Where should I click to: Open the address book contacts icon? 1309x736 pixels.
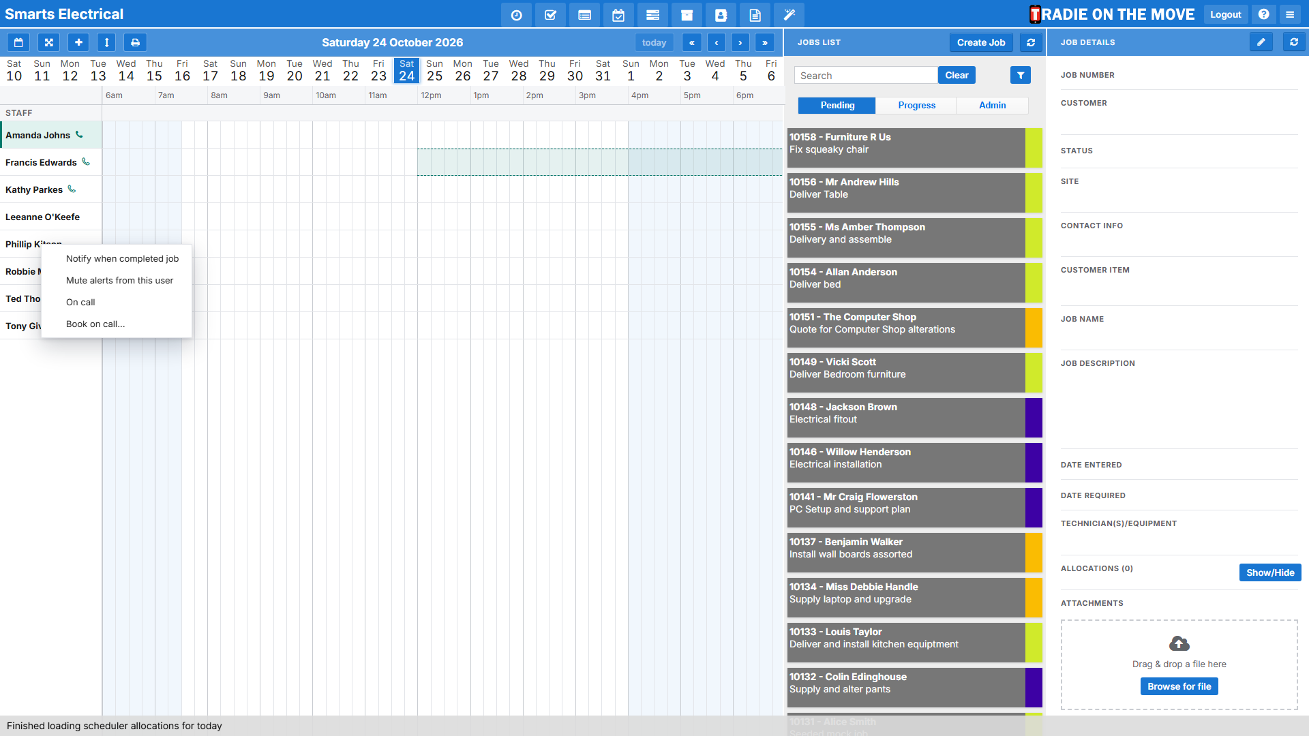click(721, 15)
